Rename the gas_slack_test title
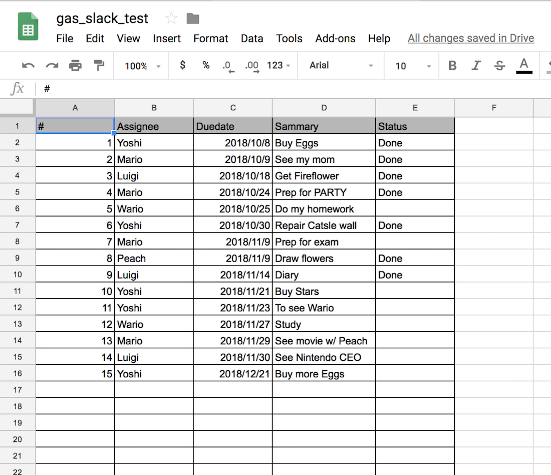 (102, 18)
